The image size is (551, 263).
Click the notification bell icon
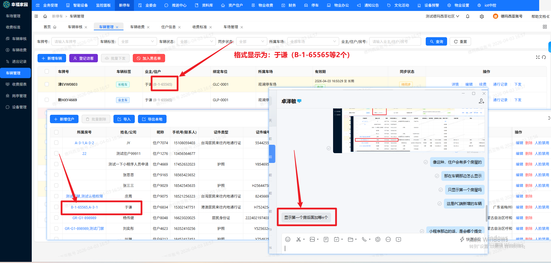468,16
